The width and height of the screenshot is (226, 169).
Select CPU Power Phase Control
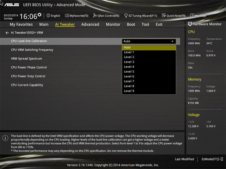click(x=29, y=67)
